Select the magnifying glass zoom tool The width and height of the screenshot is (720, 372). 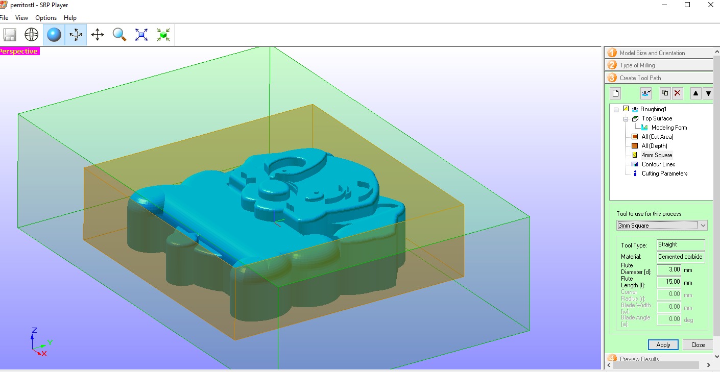(x=119, y=35)
